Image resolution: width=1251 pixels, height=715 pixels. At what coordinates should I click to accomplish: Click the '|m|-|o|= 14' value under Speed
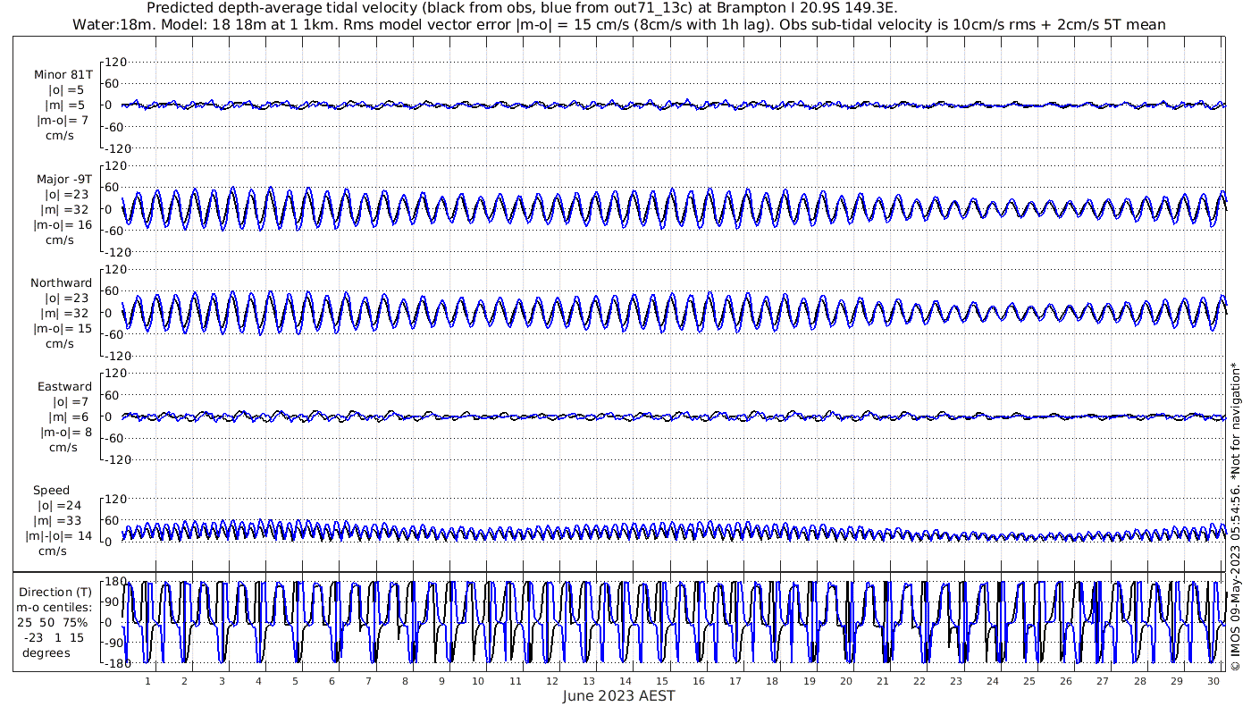click(59, 535)
